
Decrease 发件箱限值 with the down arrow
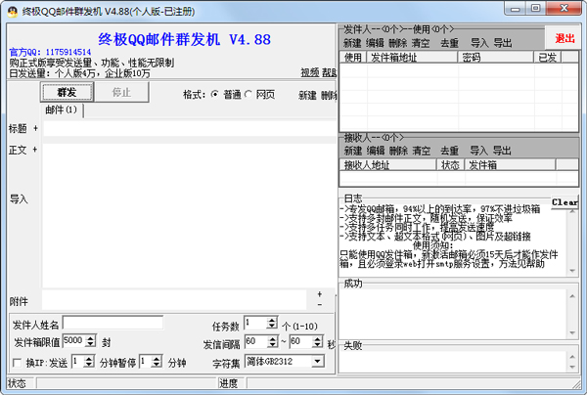[x=90, y=344]
